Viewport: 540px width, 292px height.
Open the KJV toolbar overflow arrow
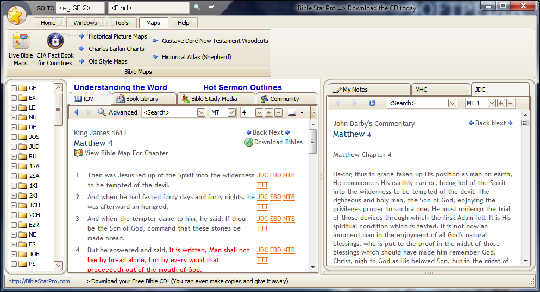pyautogui.click(x=313, y=112)
